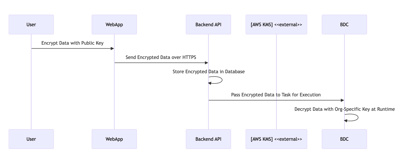Viewport: 401px width, 155px height.
Task: Click the top Backend API box
Action: tap(208, 24)
